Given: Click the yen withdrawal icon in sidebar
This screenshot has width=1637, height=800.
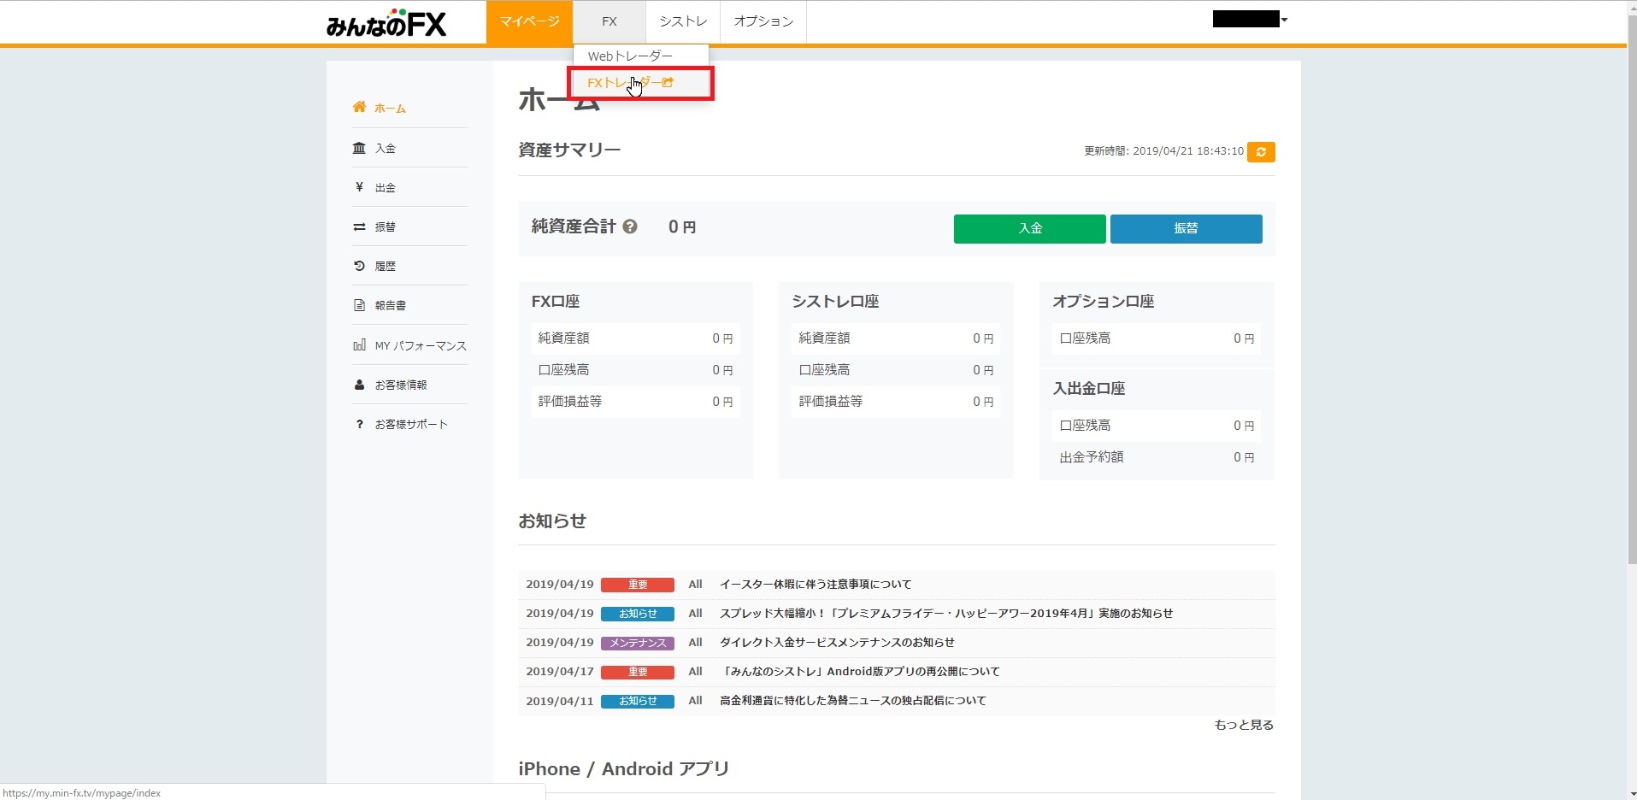Looking at the screenshot, I should tap(359, 187).
